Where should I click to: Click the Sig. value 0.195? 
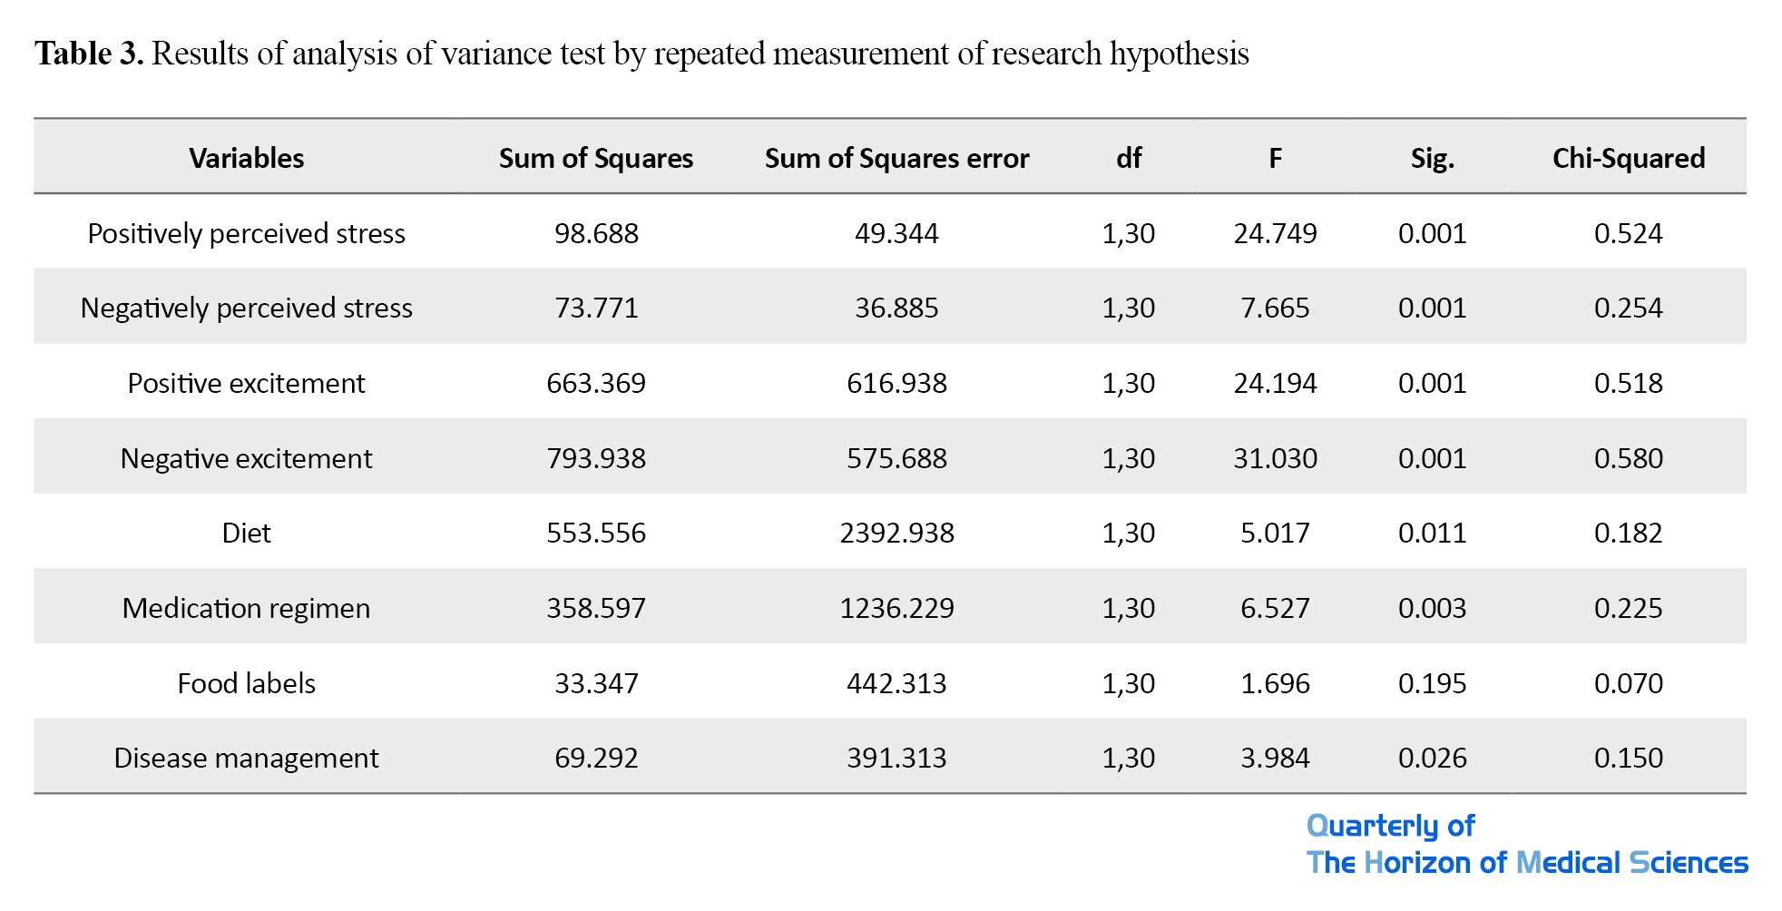coord(1432,683)
